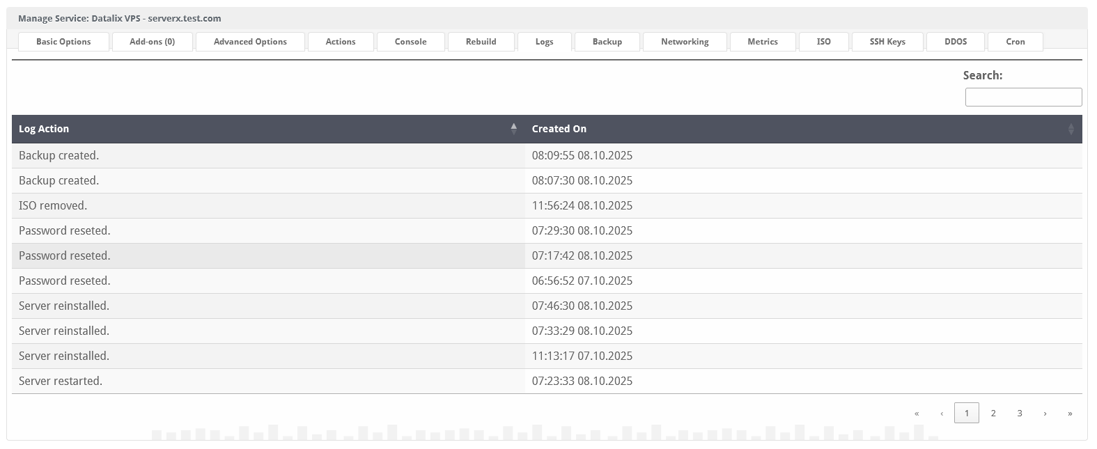
Task: Open the Advanced Options tab
Action: [x=250, y=42]
